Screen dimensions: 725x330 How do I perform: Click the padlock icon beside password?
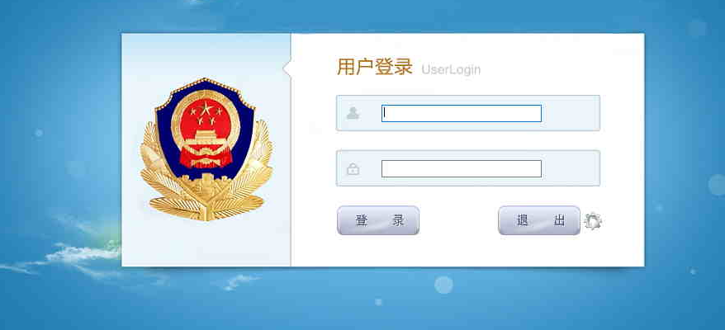[x=353, y=168]
